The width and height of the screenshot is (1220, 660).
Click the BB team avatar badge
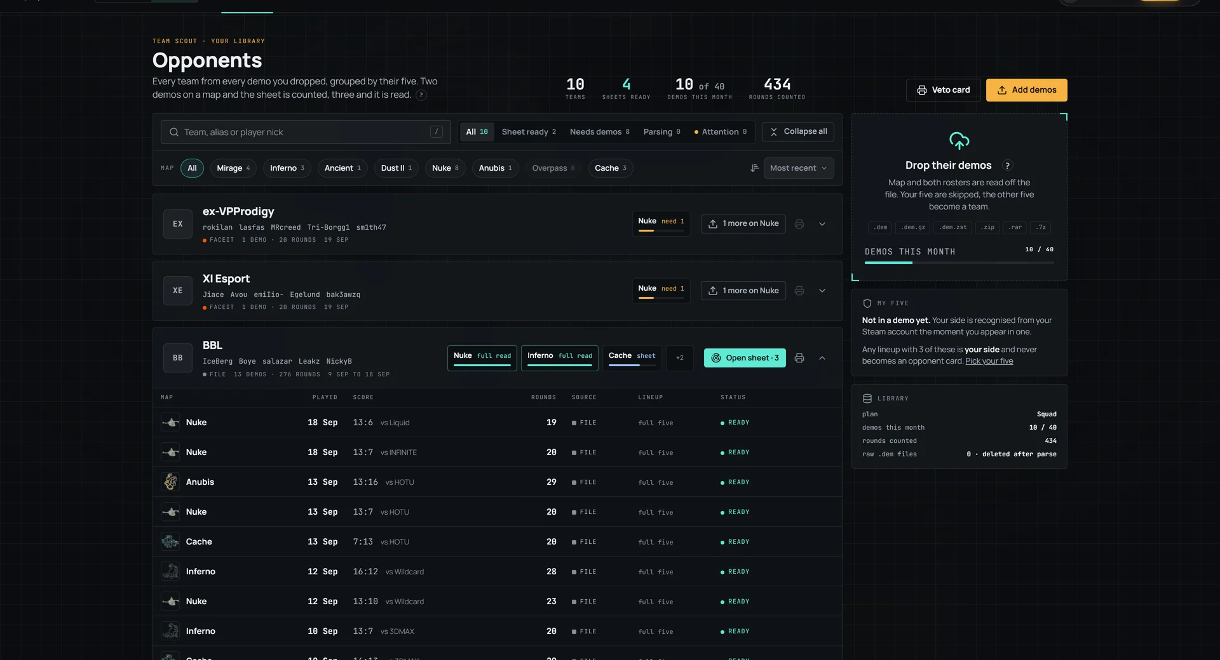coord(178,358)
